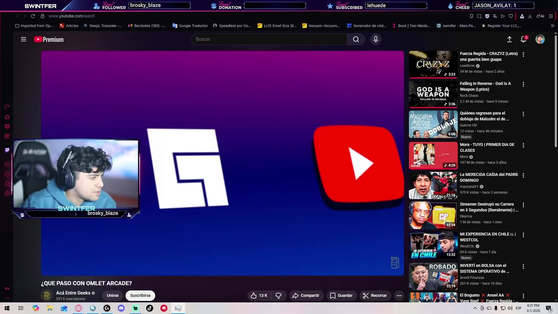Image resolution: width=558 pixels, height=314 pixels.
Task: Open Imported from Opera bookmarks folder
Action: [x=34, y=26]
